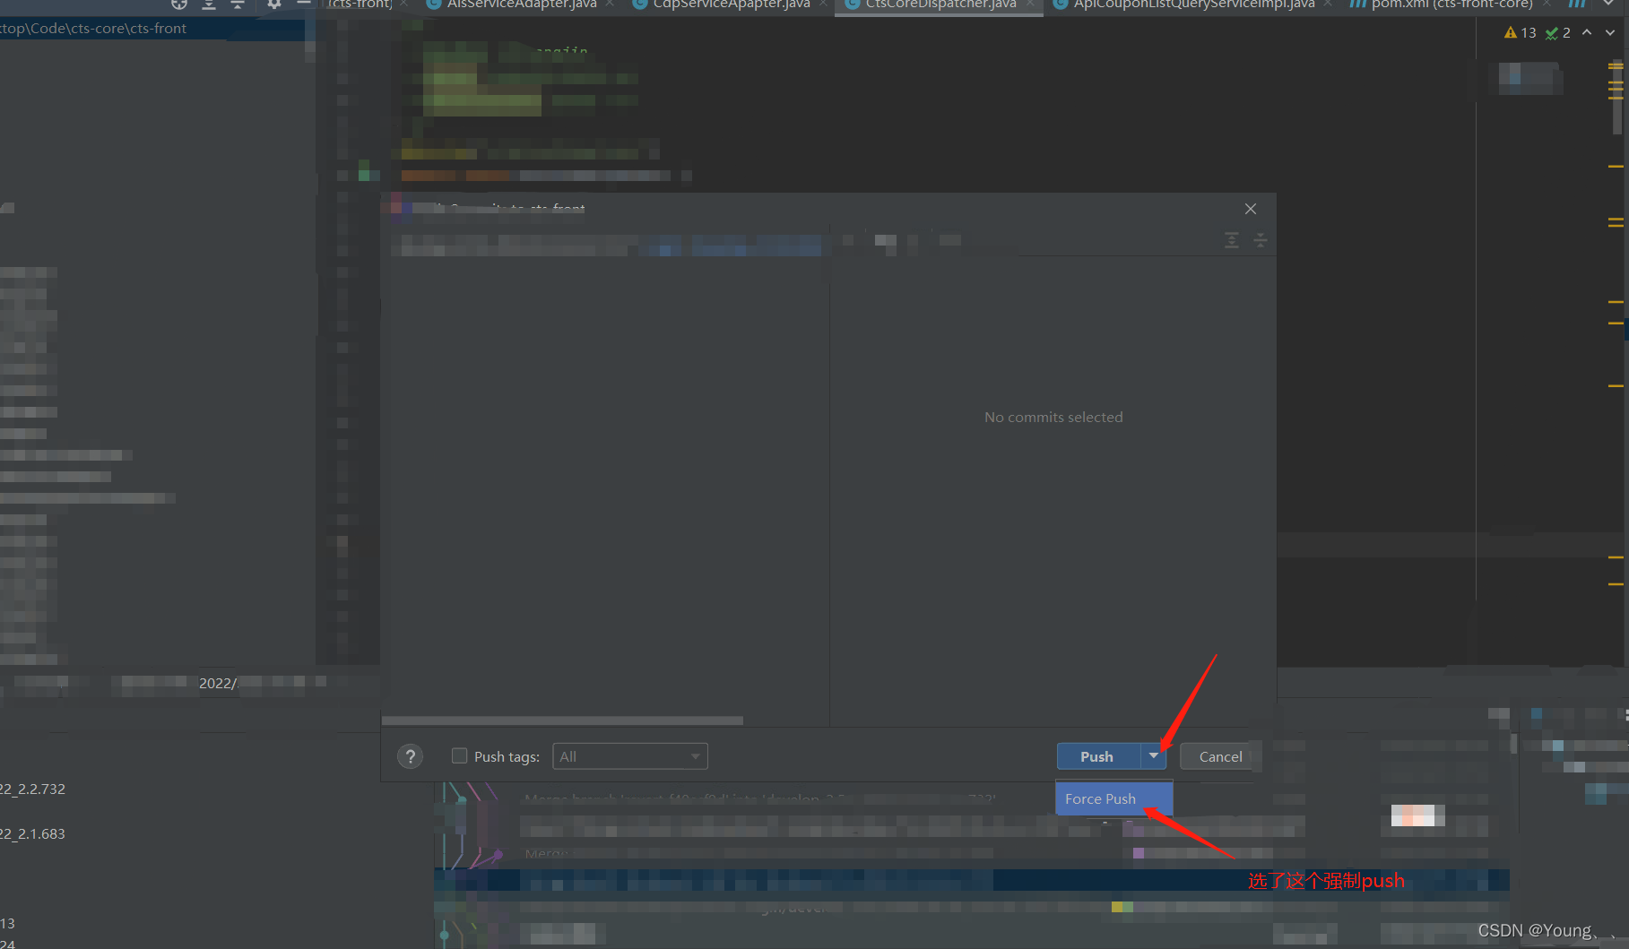This screenshot has height=949, width=1629.
Task: Close the AisServiceAdapter.java tab
Action: 610,4
